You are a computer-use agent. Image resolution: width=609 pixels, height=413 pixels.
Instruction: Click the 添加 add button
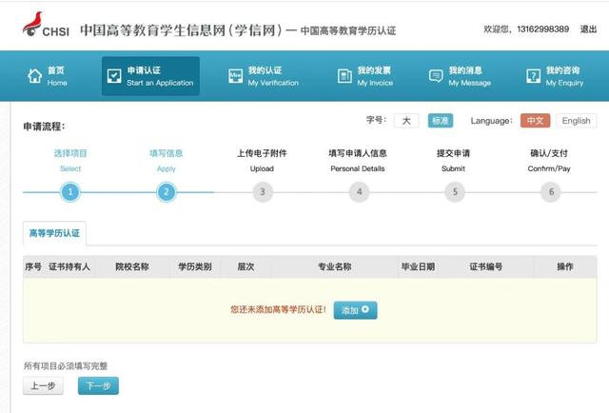[x=355, y=310]
